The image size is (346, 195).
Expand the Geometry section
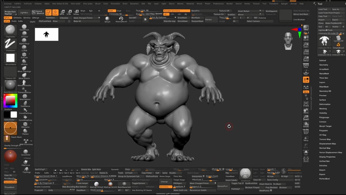(324, 65)
